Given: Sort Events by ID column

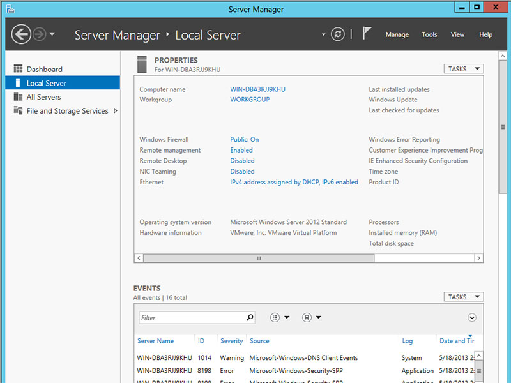Looking at the screenshot, I should [x=201, y=341].
